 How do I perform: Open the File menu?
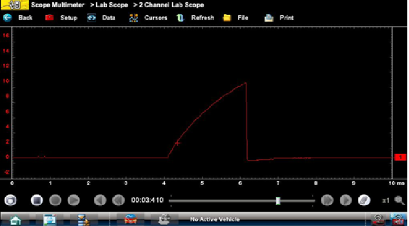(236, 17)
